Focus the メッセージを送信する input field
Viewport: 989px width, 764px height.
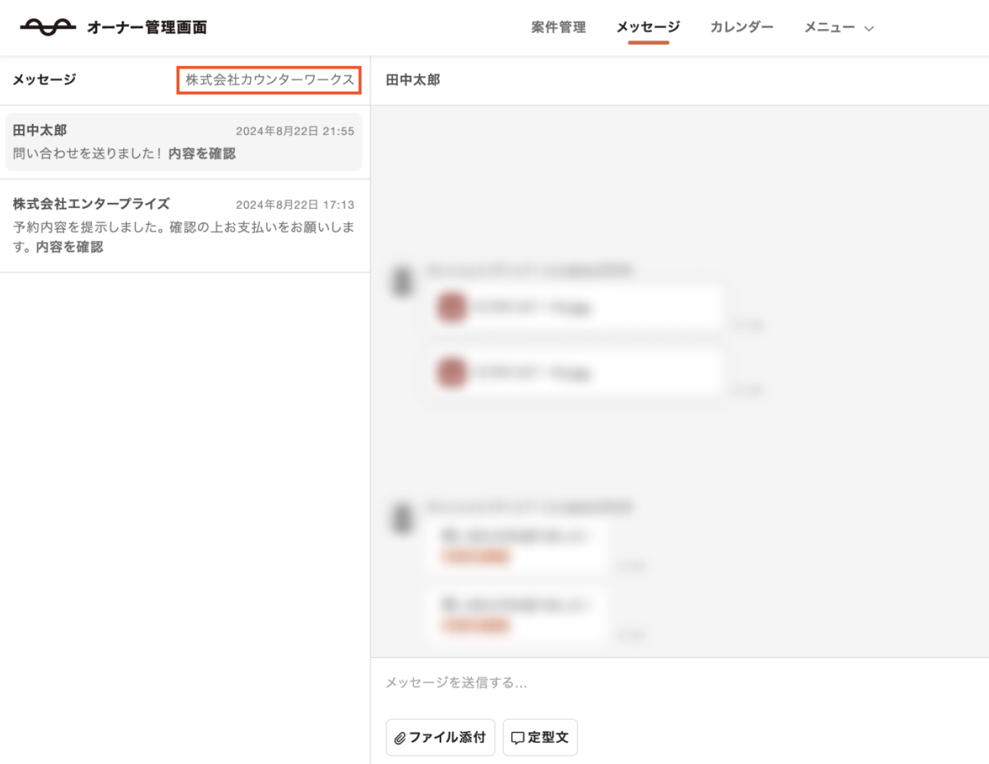click(678, 682)
